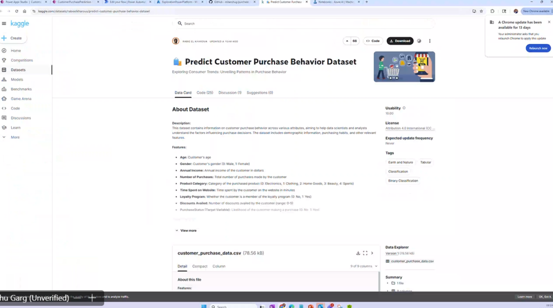
Task: Focus the Kaggle search field
Action: [x=304, y=24]
